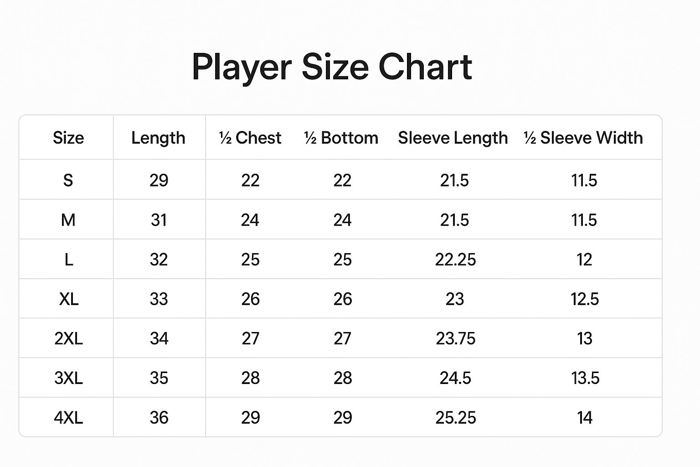The height and width of the screenshot is (467, 700).
Task: Select the M size row label
Action: coord(68,220)
